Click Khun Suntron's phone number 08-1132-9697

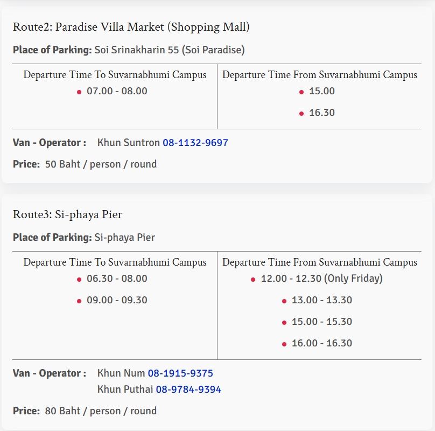195,143
